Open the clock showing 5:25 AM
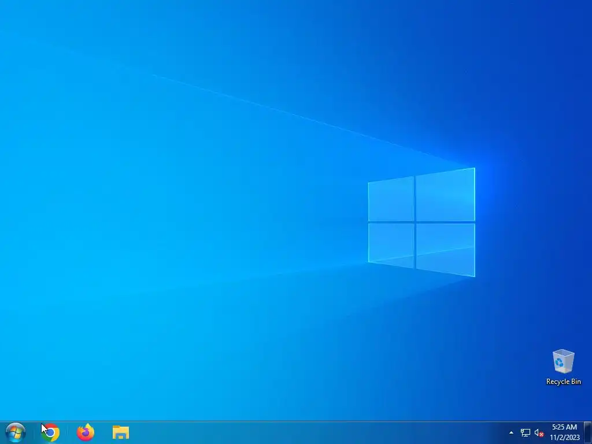Viewport: 592px width, 444px height. [x=564, y=432]
